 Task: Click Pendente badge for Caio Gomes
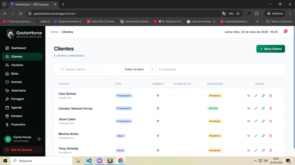pos(215,96)
